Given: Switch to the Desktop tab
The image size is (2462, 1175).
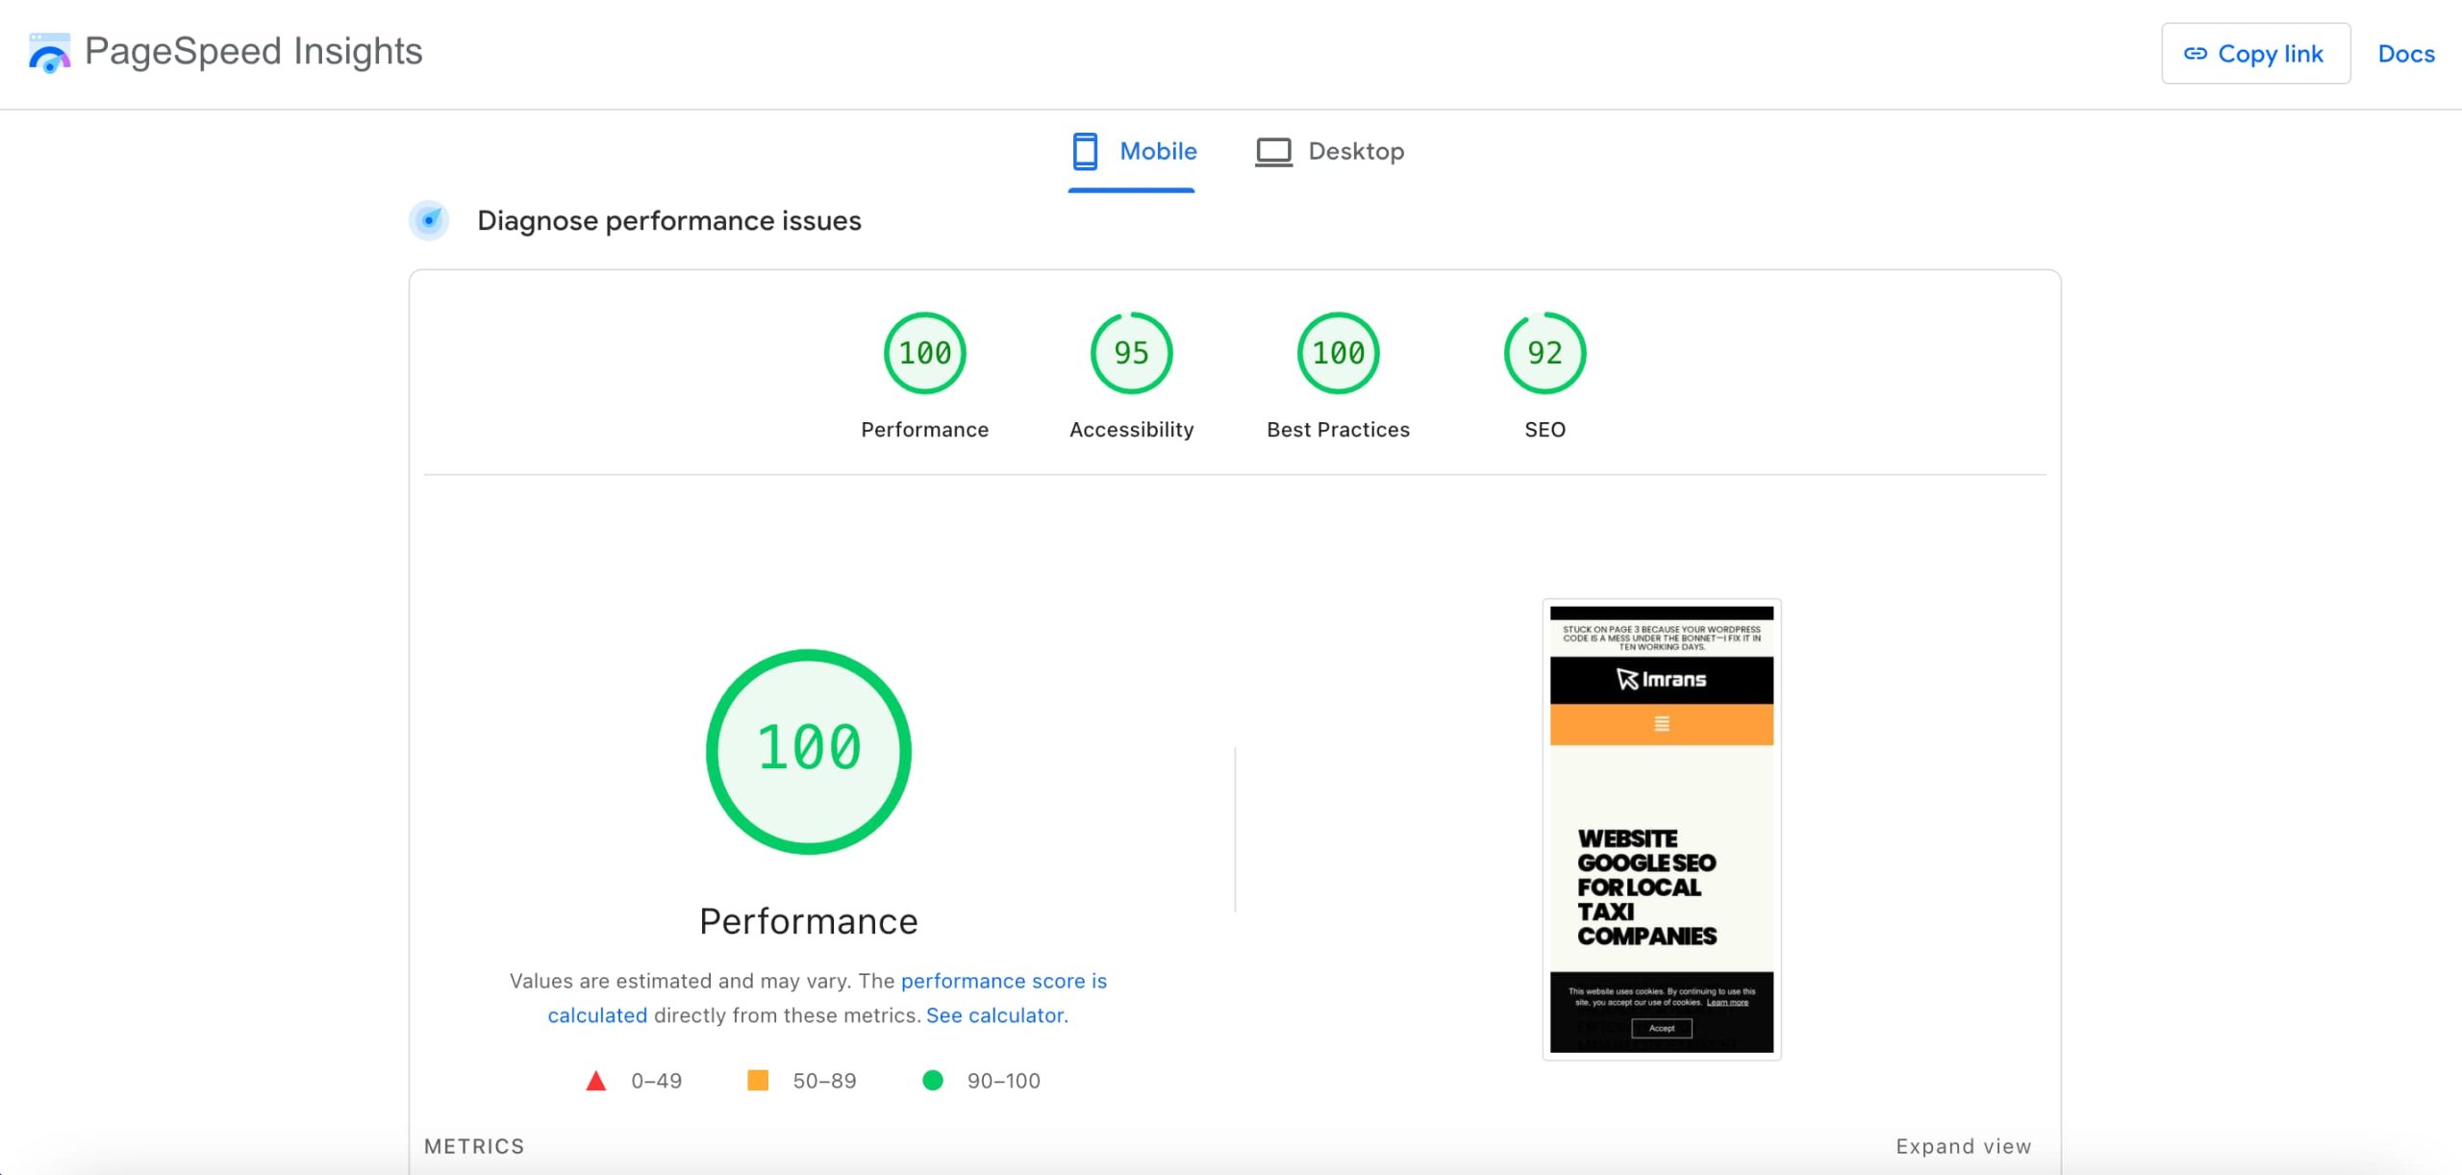Looking at the screenshot, I should point(1330,152).
